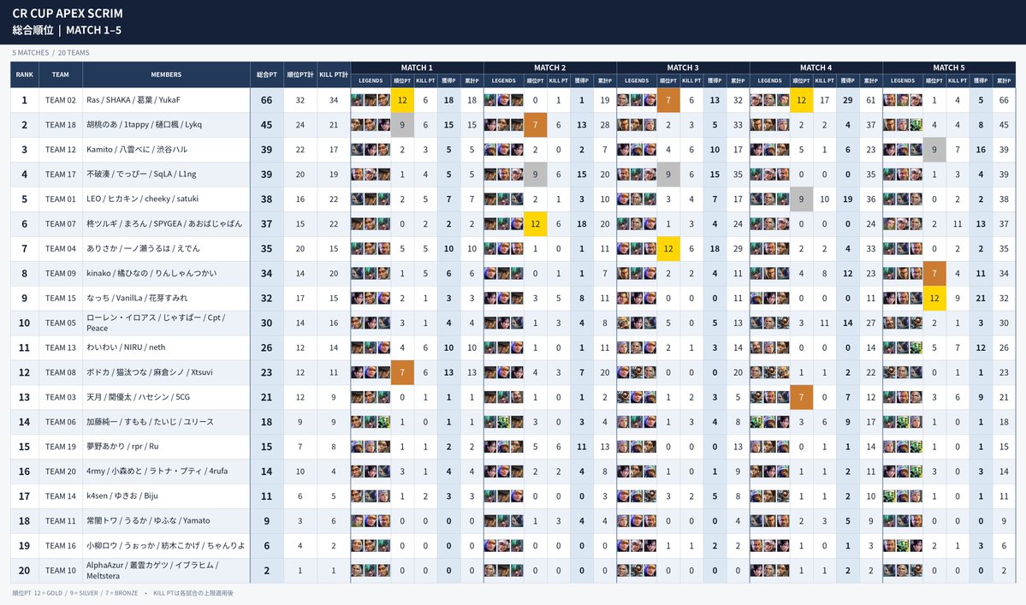Click the 総合PT value 45 for TEAM 18
This screenshot has width=1026, height=605.
click(x=267, y=125)
